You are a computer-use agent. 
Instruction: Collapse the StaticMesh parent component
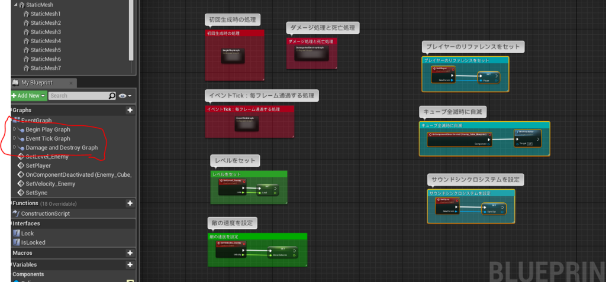coord(16,5)
